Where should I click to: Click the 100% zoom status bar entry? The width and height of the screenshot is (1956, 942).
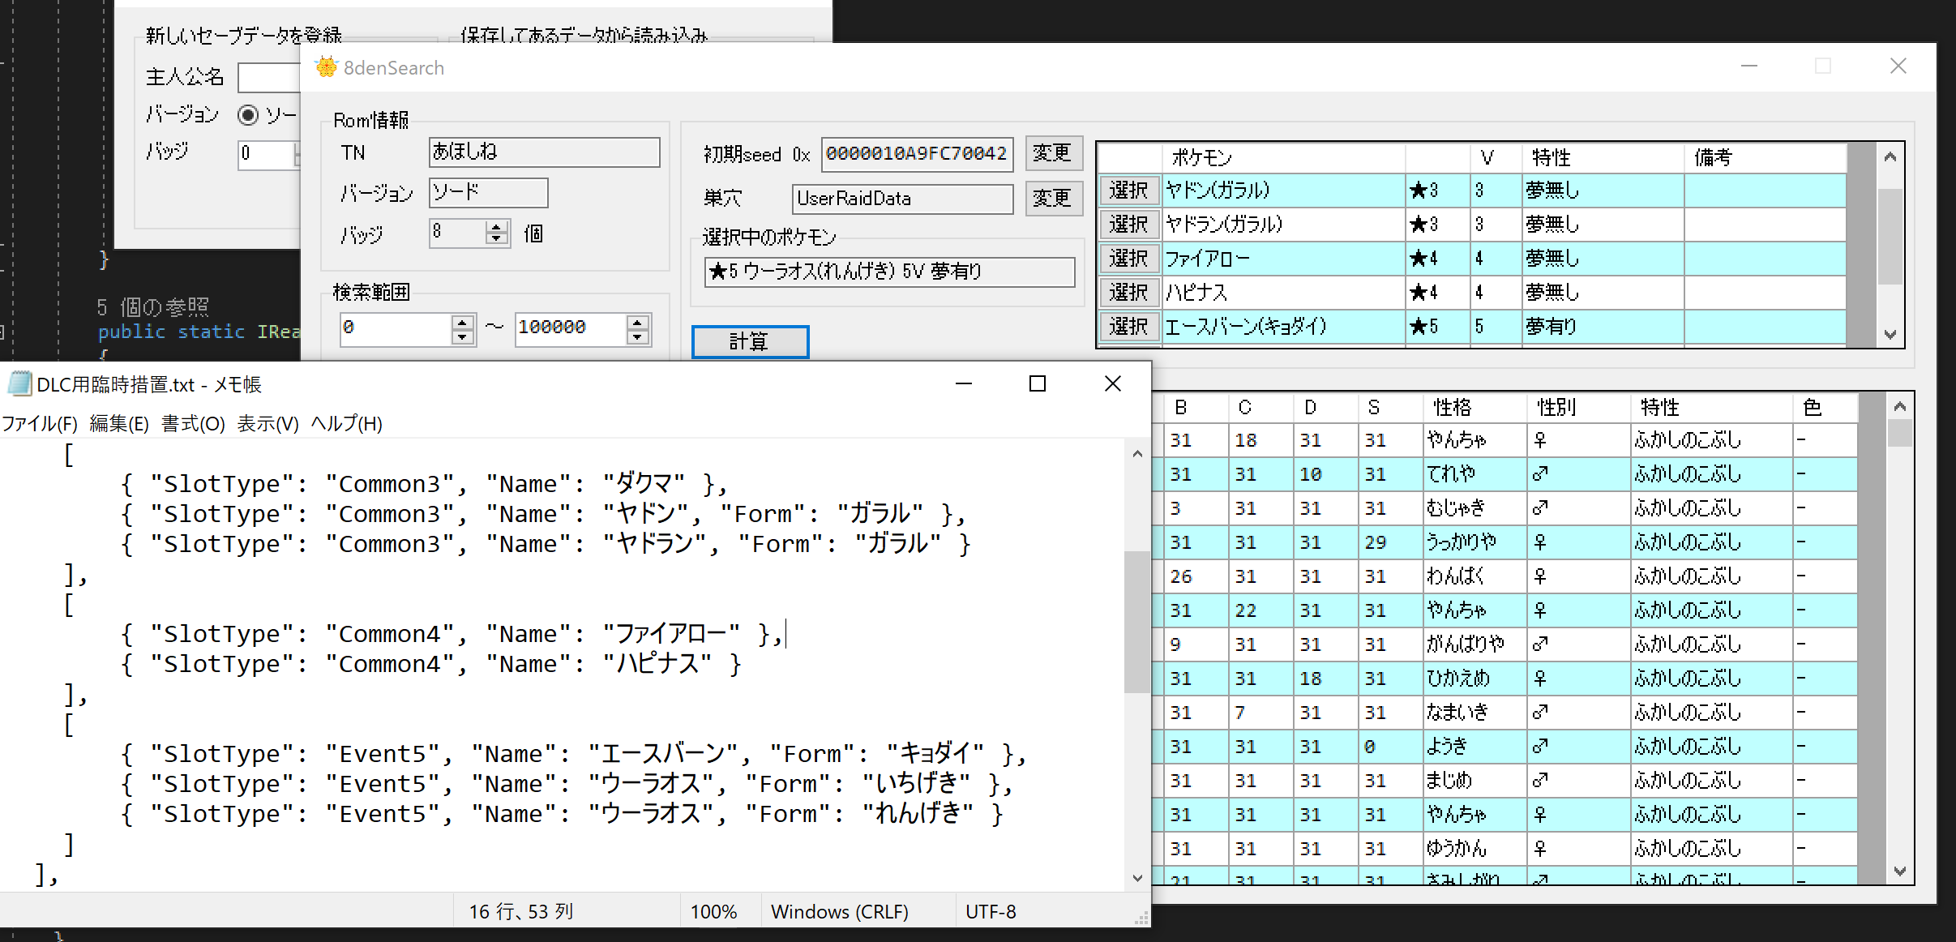coord(713,912)
